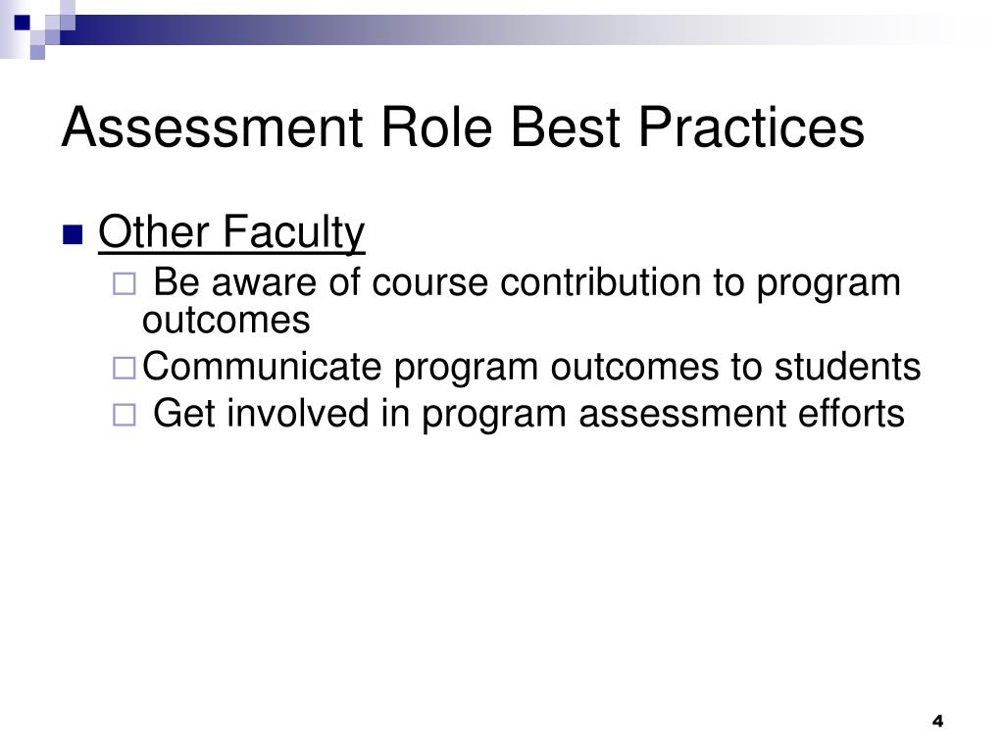Viewport: 1004px width, 753px height.
Task: Click the line 'Be aware of course contribution to program'
Action: pyautogui.click(x=527, y=283)
